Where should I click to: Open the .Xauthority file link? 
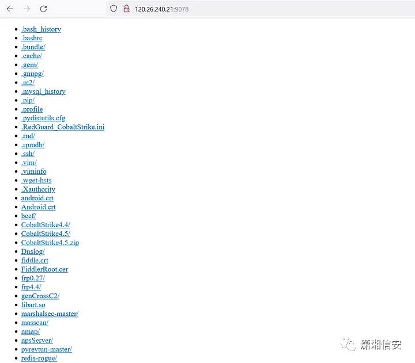tap(38, 189)
